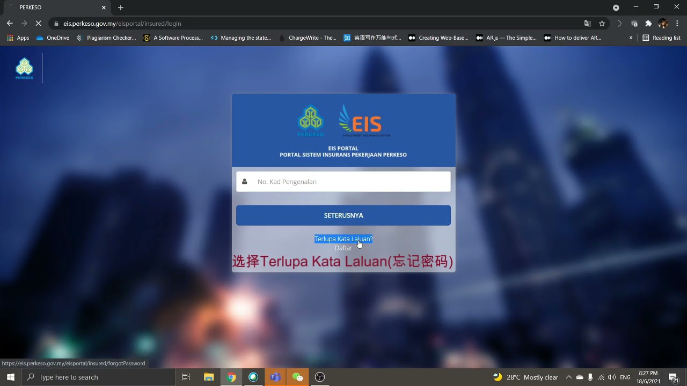This screenshot has width=687, height=386.
Task: Open the Chrome profile avatar
Action: click(663, 24)
